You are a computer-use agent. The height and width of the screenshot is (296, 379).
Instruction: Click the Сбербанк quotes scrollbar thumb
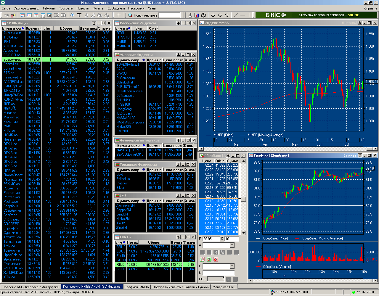(243, 199)
